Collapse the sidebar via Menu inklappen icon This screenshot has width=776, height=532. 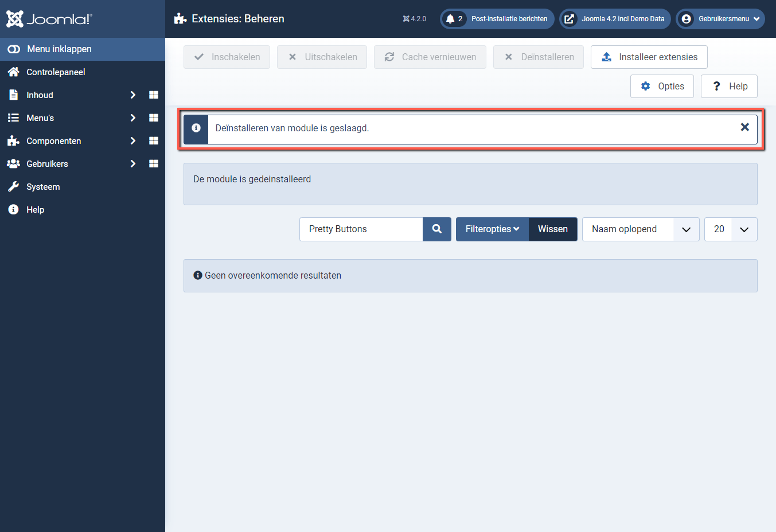pyautogui.click(x=13, y=49)
